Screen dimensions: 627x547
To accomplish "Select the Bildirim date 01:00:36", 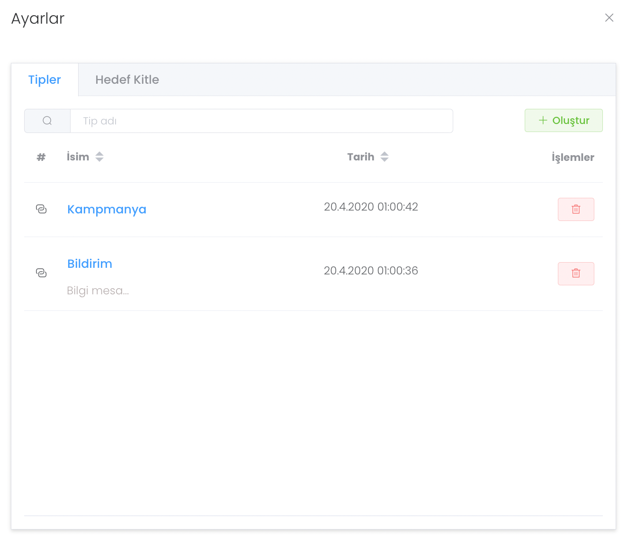I will [371, 271].
